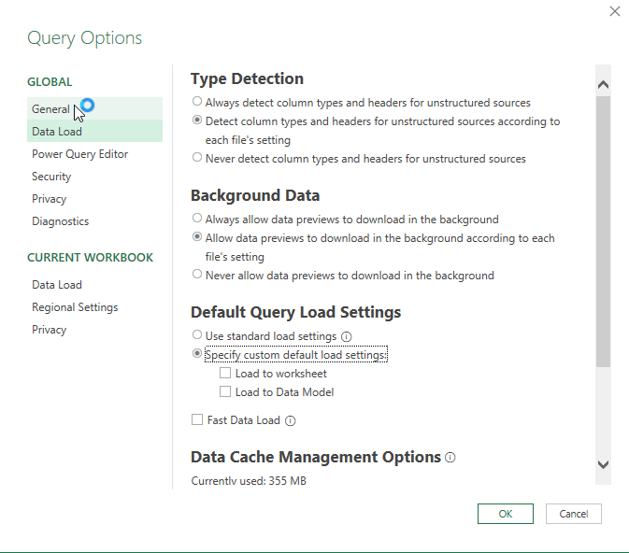Select Never allow data previews in background

197,274
